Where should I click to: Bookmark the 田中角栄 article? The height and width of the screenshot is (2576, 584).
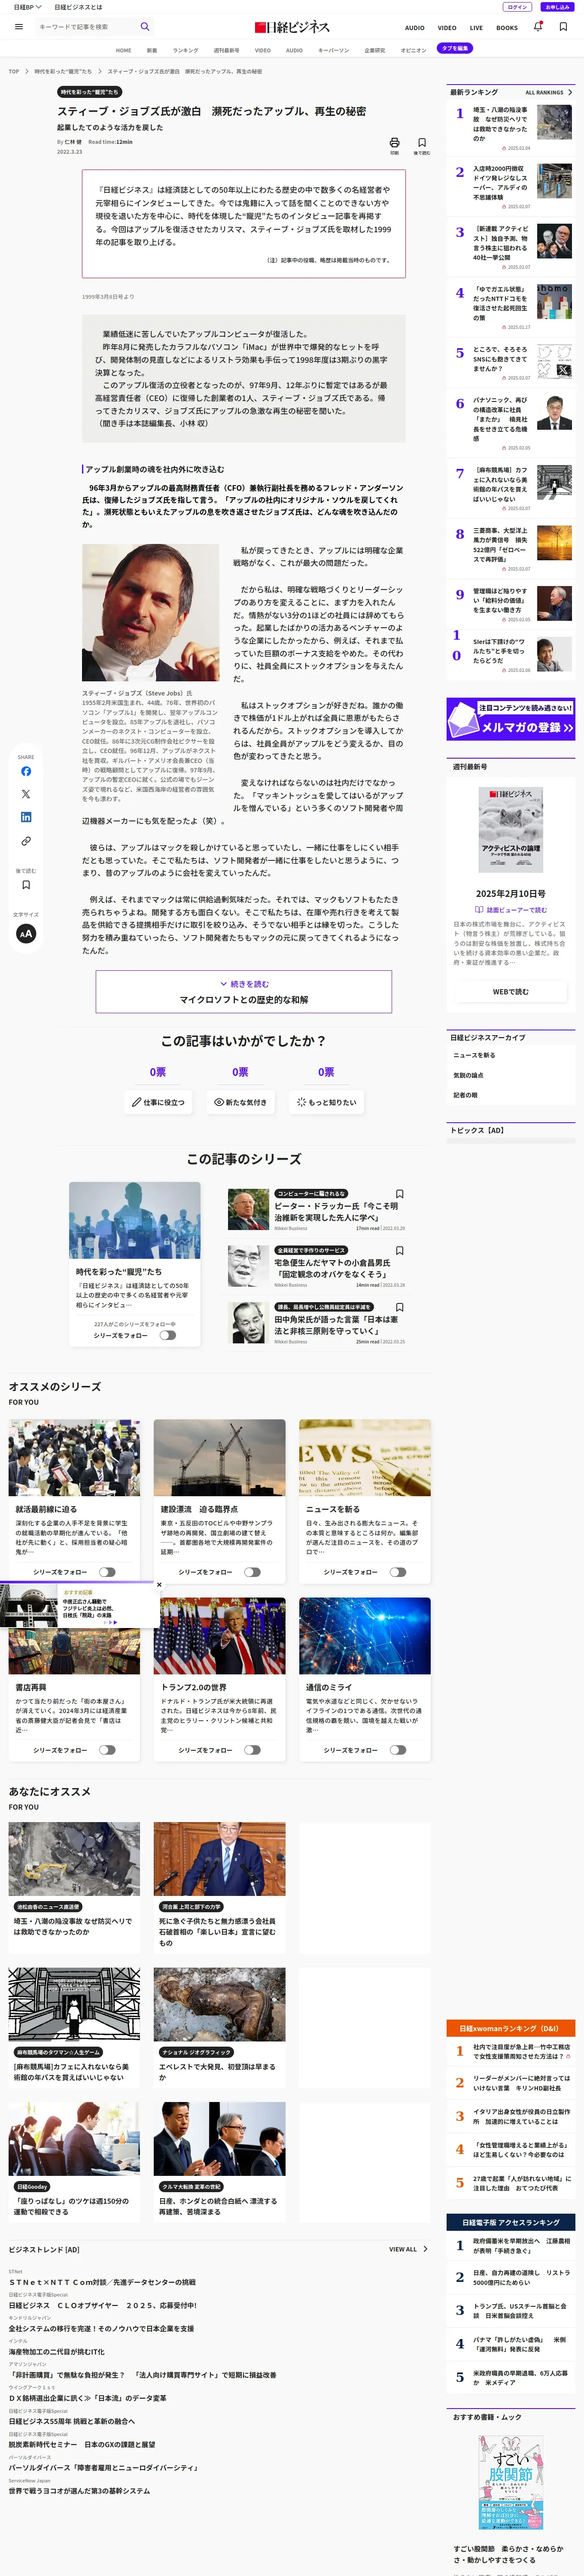coord(400,1307)
